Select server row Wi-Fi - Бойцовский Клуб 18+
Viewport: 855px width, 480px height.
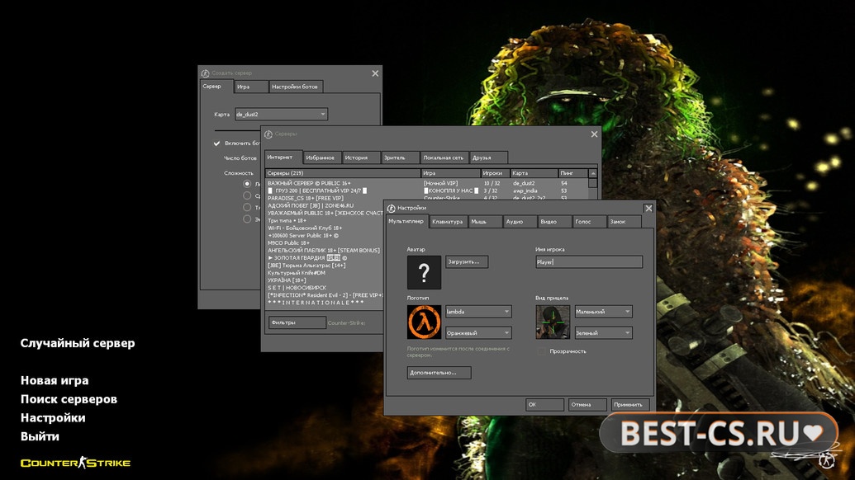point(325,228)
